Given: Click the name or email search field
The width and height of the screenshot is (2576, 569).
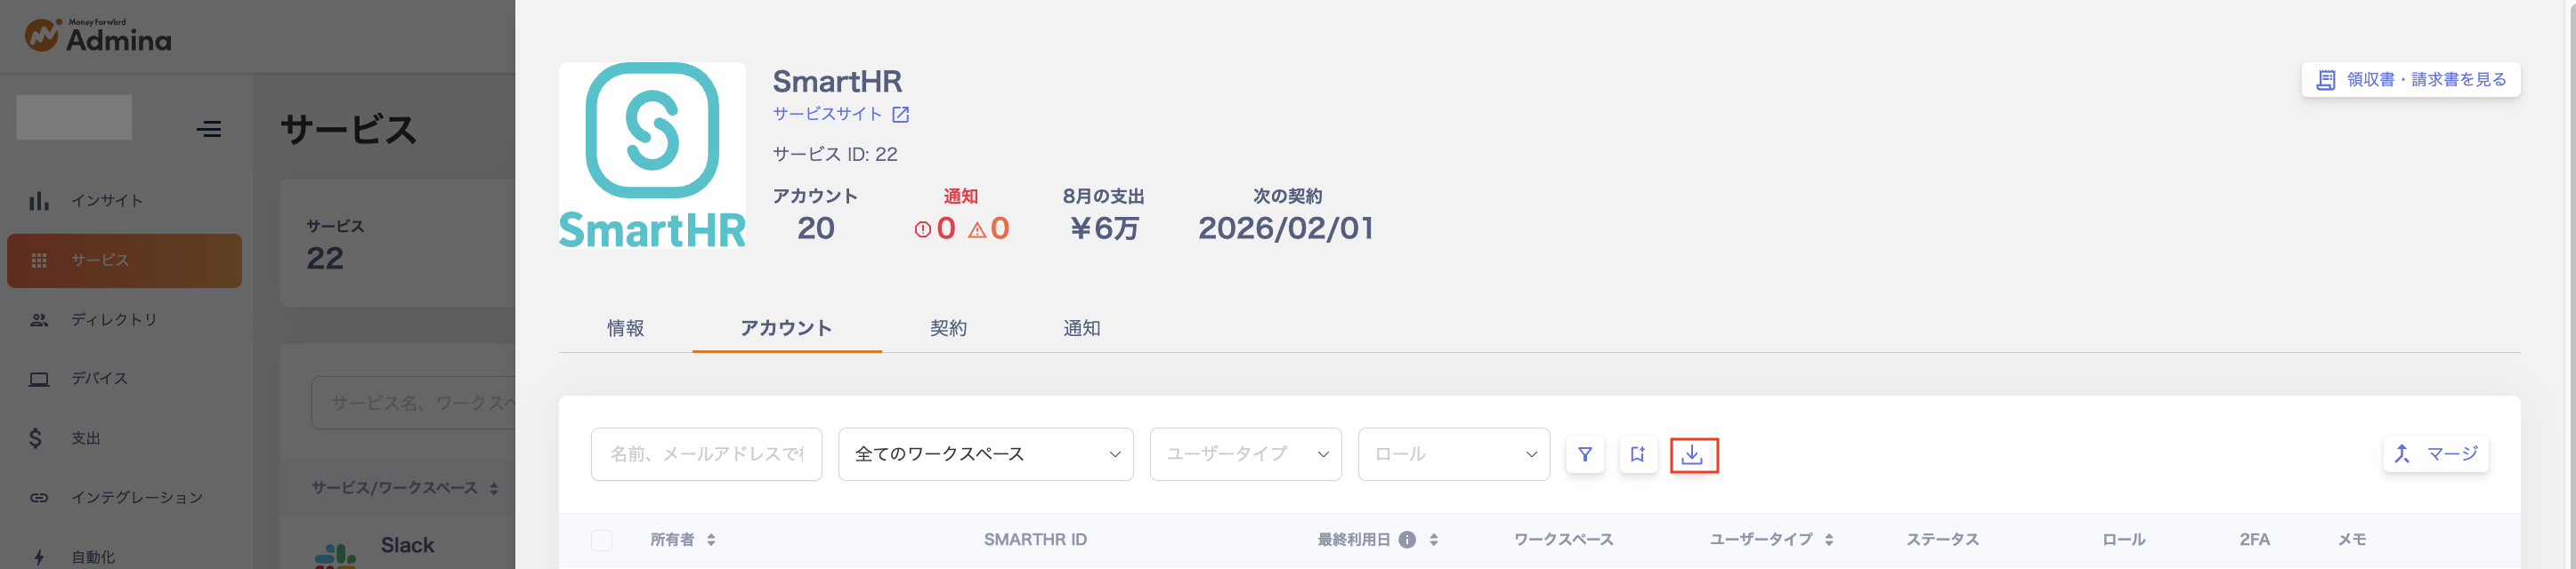Looking at the screenshot, I should tap(706, 454).
